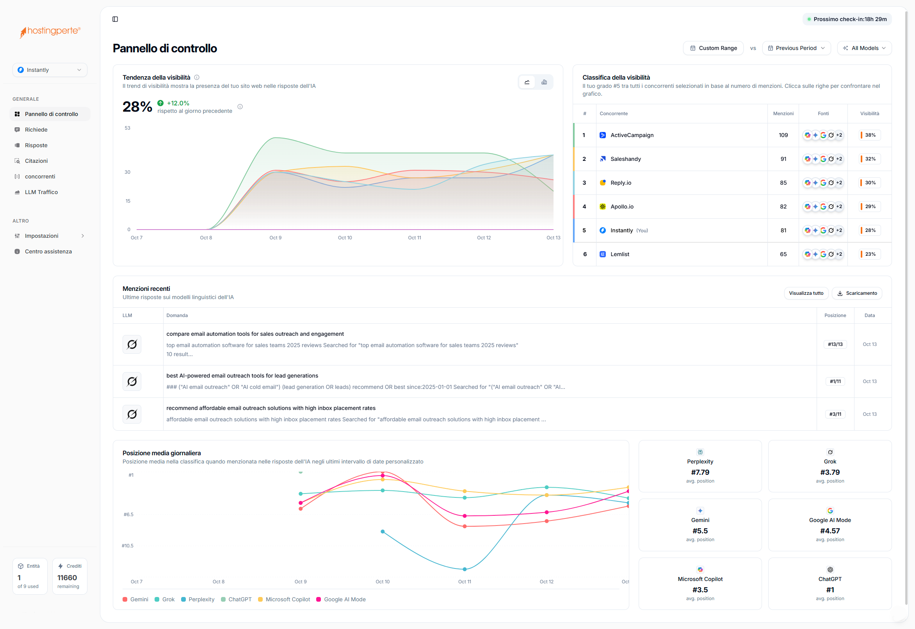
Task: Open the Previous Period dropdown
Action: (x=796, y=48)
